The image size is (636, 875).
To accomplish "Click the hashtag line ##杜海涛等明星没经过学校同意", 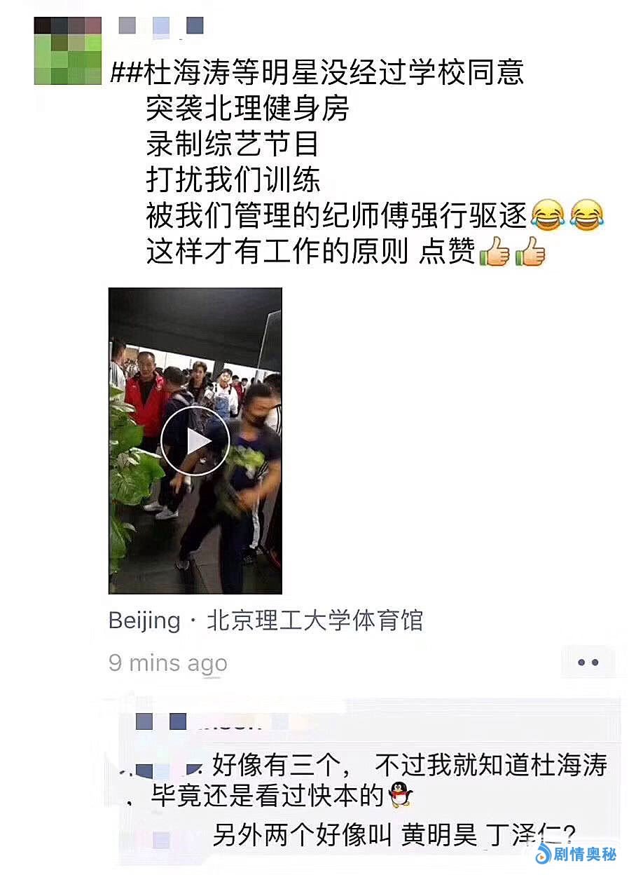I will point(317,72).
